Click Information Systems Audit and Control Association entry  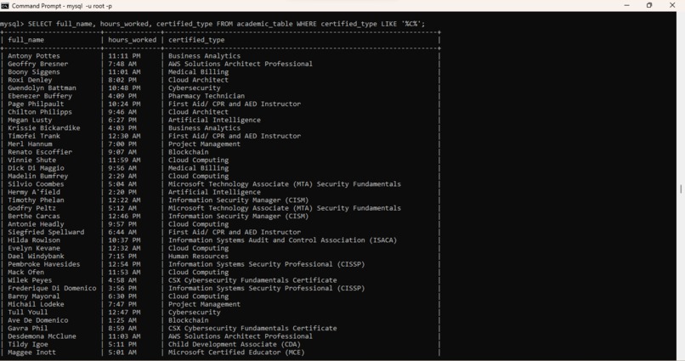coord(283,240)
